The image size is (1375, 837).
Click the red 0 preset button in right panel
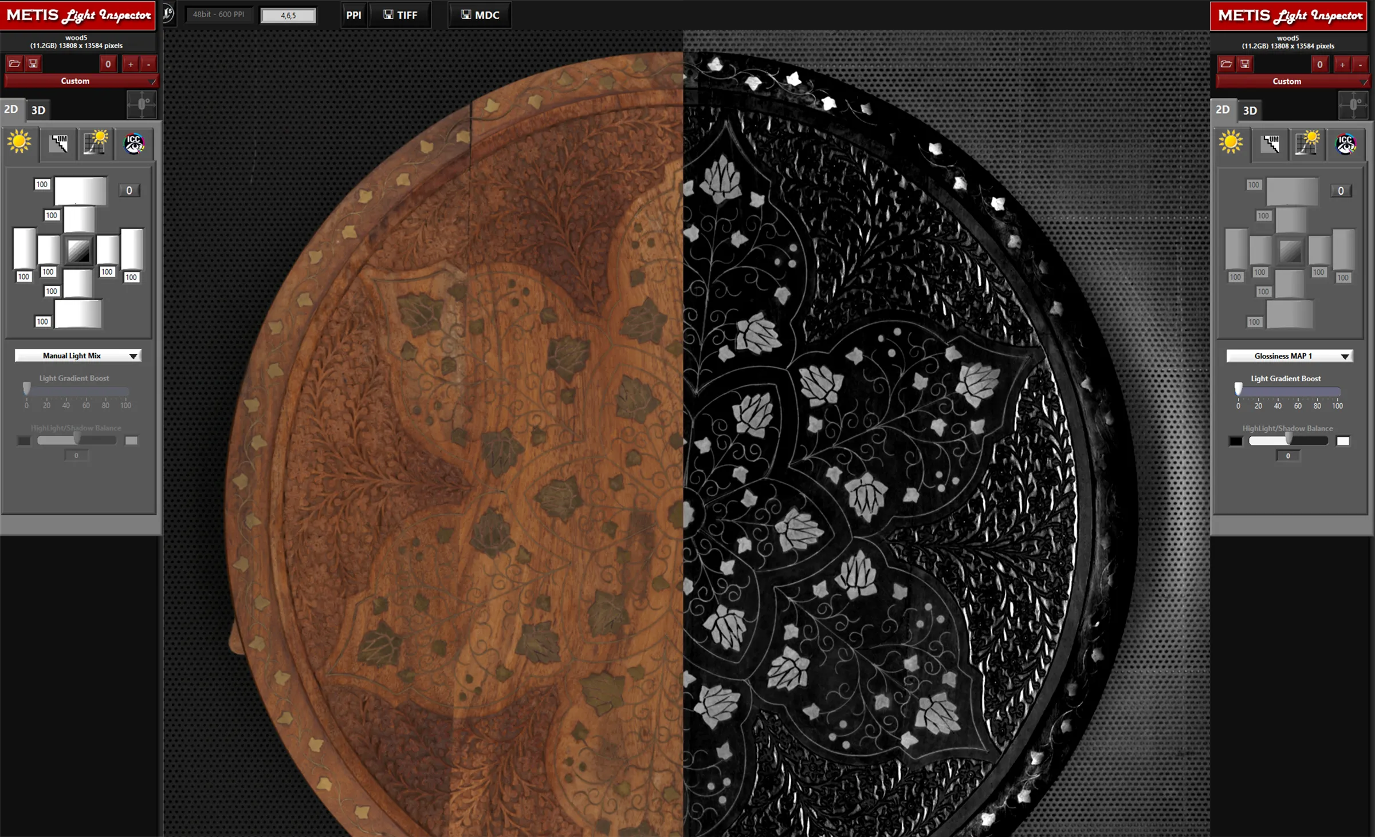point(1320,65)
